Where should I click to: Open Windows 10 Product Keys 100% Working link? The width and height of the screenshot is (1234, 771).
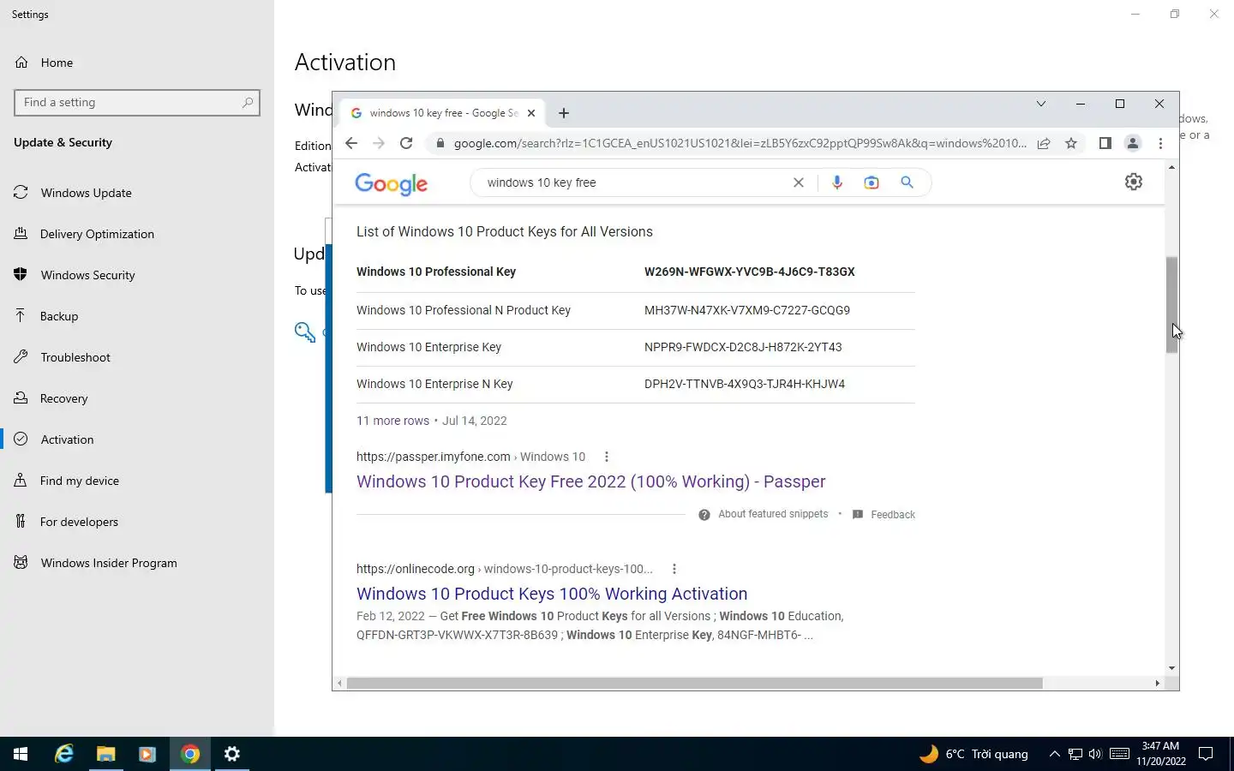552,594
